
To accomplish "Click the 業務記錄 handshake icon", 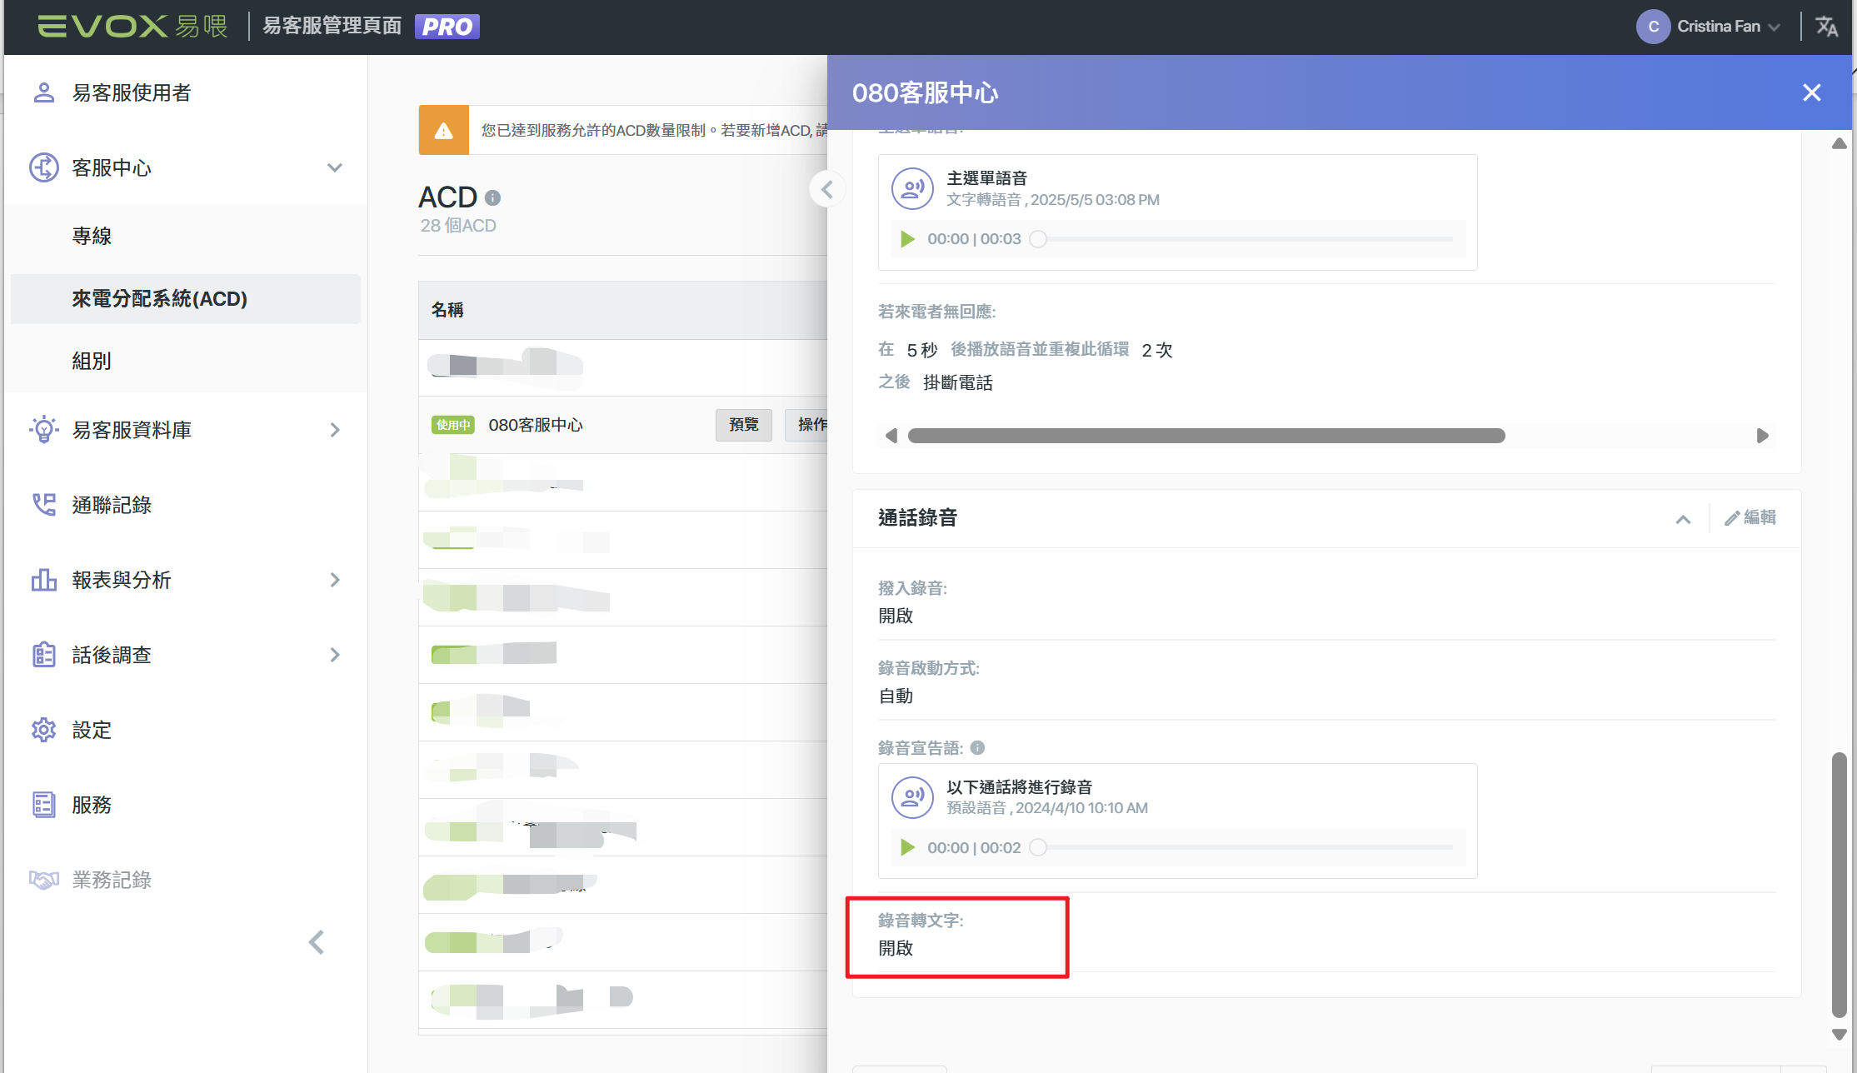I will [x=43, y=880].
